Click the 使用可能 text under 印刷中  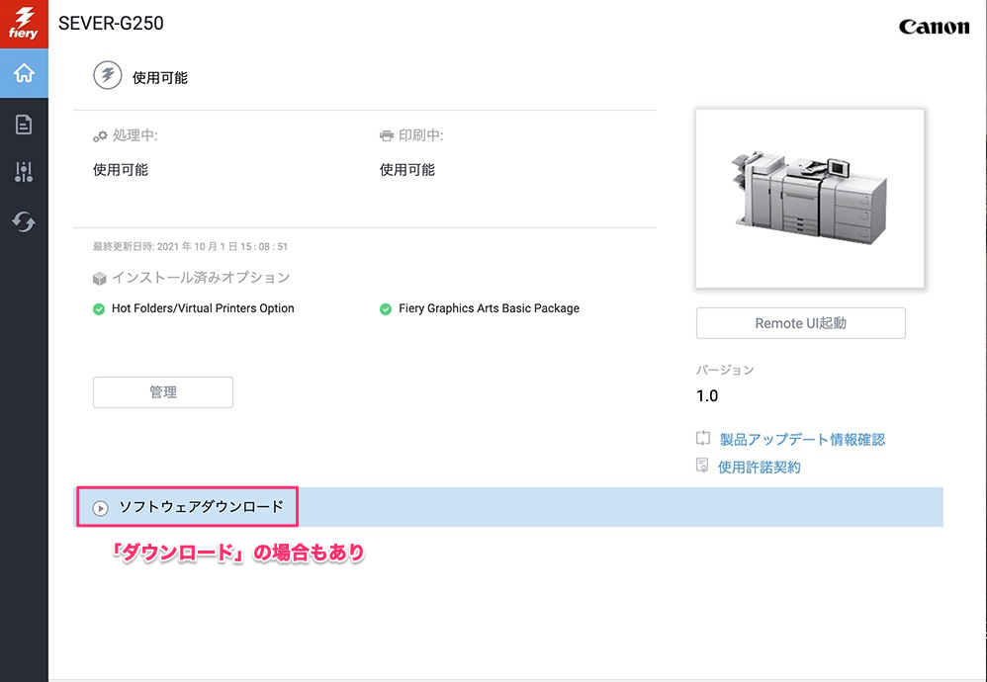pos(407,170)
